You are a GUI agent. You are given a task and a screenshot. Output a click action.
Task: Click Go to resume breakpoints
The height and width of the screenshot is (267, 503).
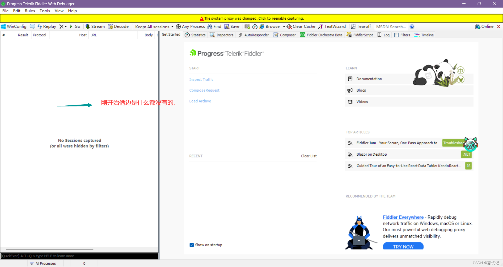coord(75,26)
